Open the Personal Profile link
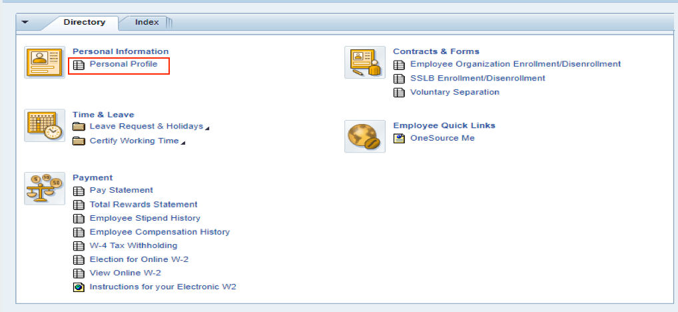This screenshot has width=678, height=312. [x=123, y=64]
